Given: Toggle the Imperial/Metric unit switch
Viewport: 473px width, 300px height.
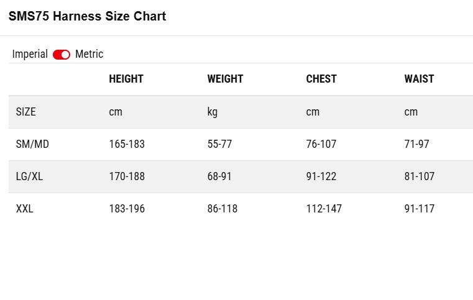Looking at the screenshot, I should (x=62, y=55).
